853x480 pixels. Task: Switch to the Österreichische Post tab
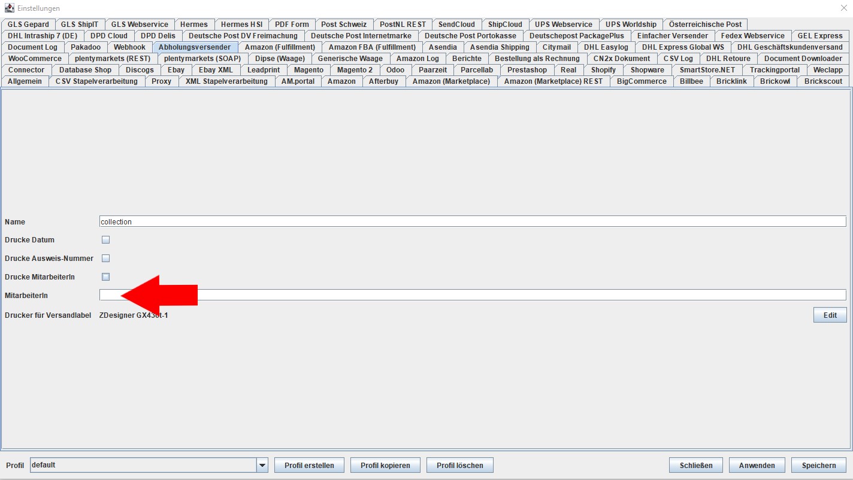[705, 25]
